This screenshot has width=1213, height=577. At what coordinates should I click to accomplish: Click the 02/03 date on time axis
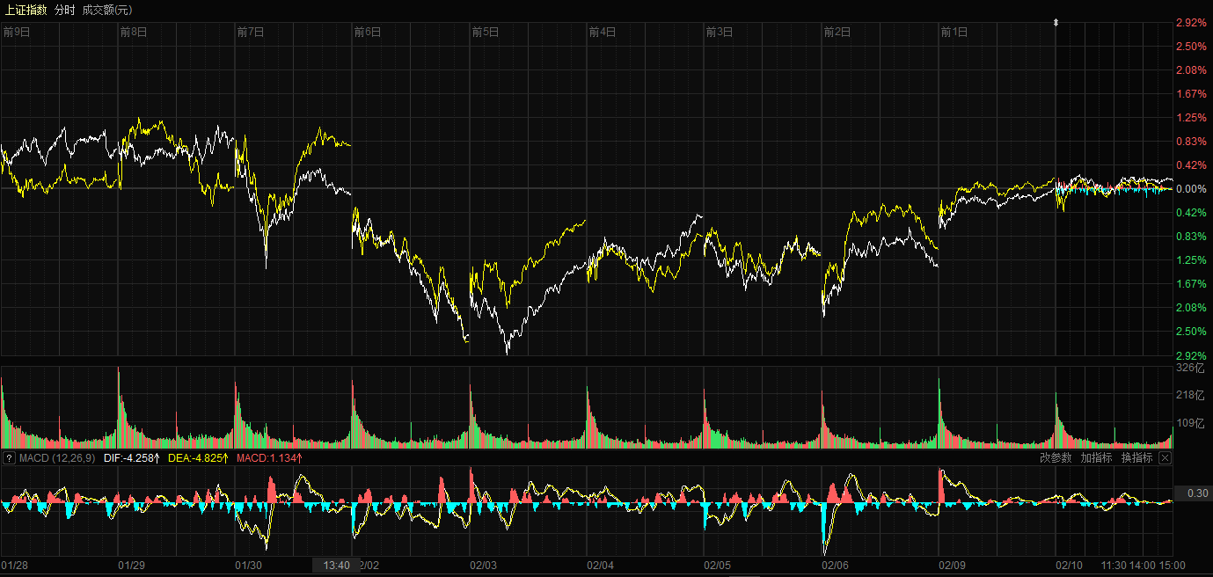[484, 566]
